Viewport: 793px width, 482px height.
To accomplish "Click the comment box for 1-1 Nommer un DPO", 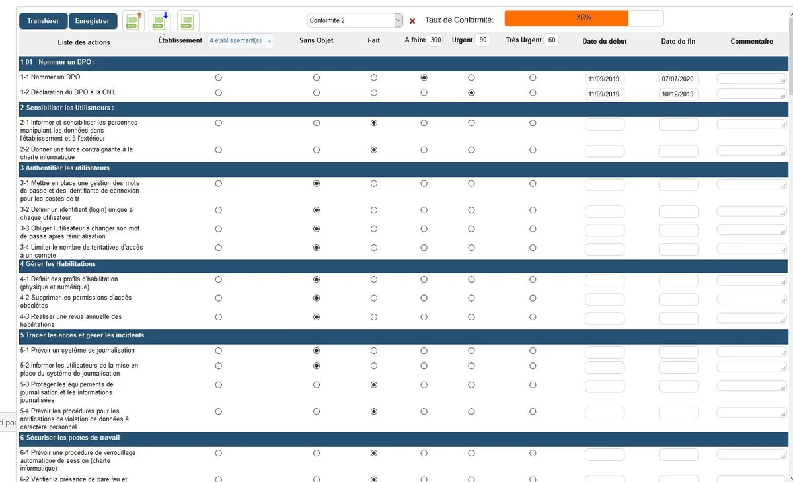I will (751, 79).
